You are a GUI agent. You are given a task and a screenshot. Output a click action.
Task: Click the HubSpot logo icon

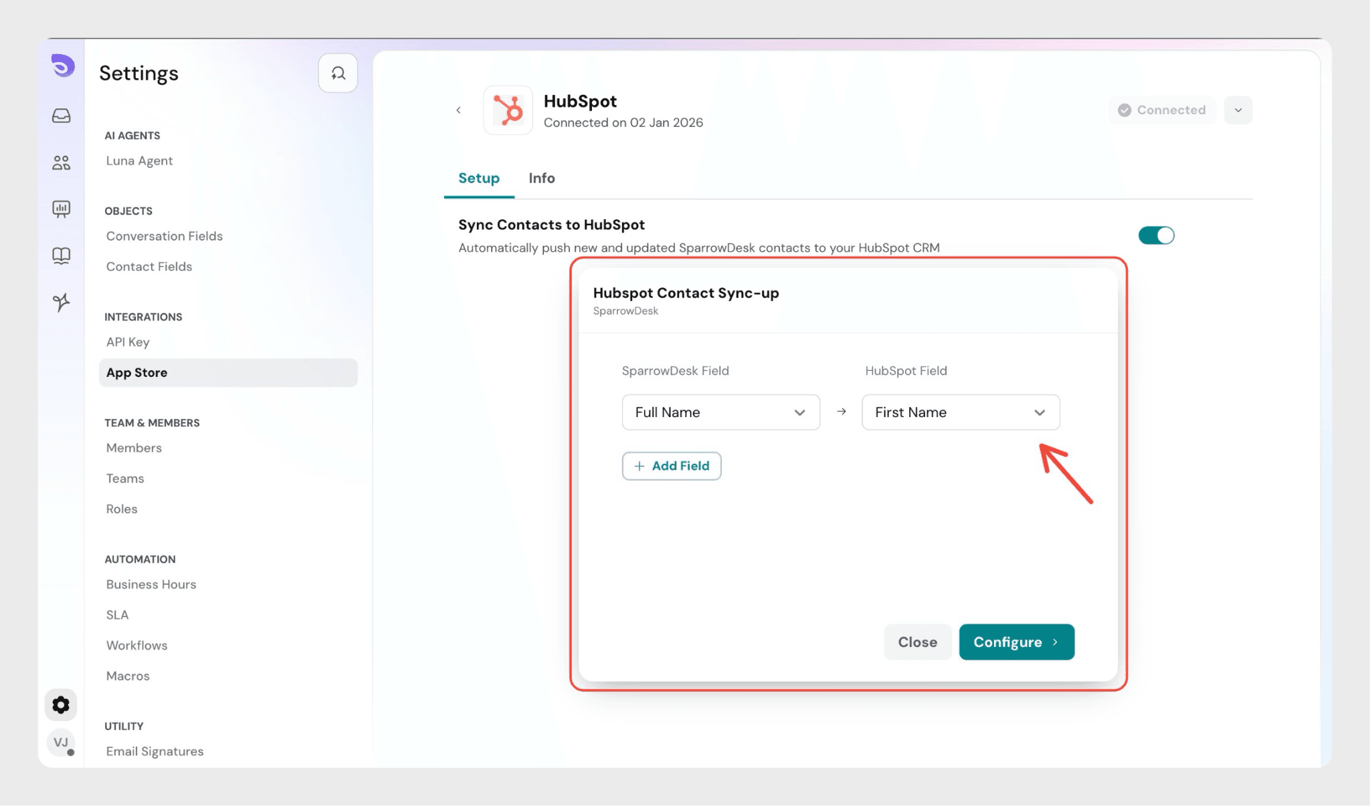coord(508,110)
